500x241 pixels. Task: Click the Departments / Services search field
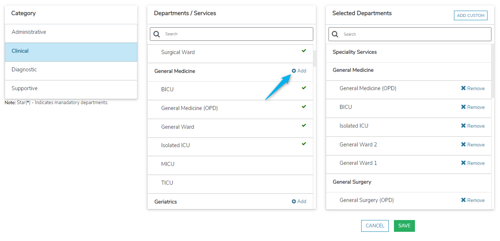[236, 34]
